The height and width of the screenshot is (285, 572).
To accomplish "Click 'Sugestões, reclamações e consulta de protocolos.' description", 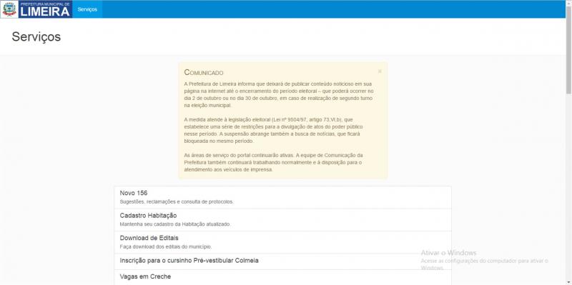I will coord(177,201).
